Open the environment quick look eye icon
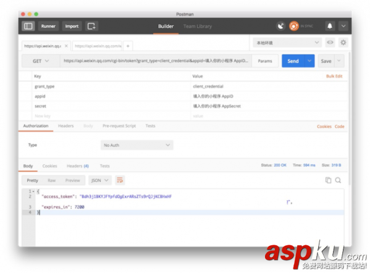370x273 pixels. pyautogui.click(x=330, y=43)
